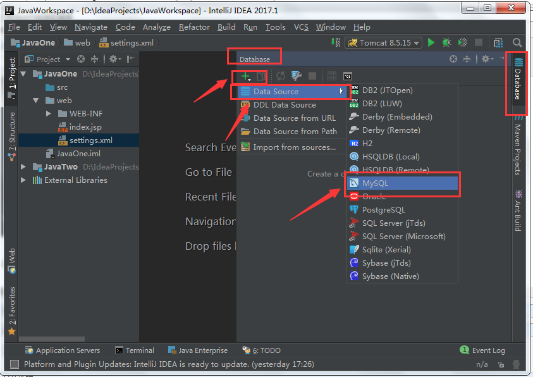
Task: Click Database panel locate target icon
Action: coord(453,59)
